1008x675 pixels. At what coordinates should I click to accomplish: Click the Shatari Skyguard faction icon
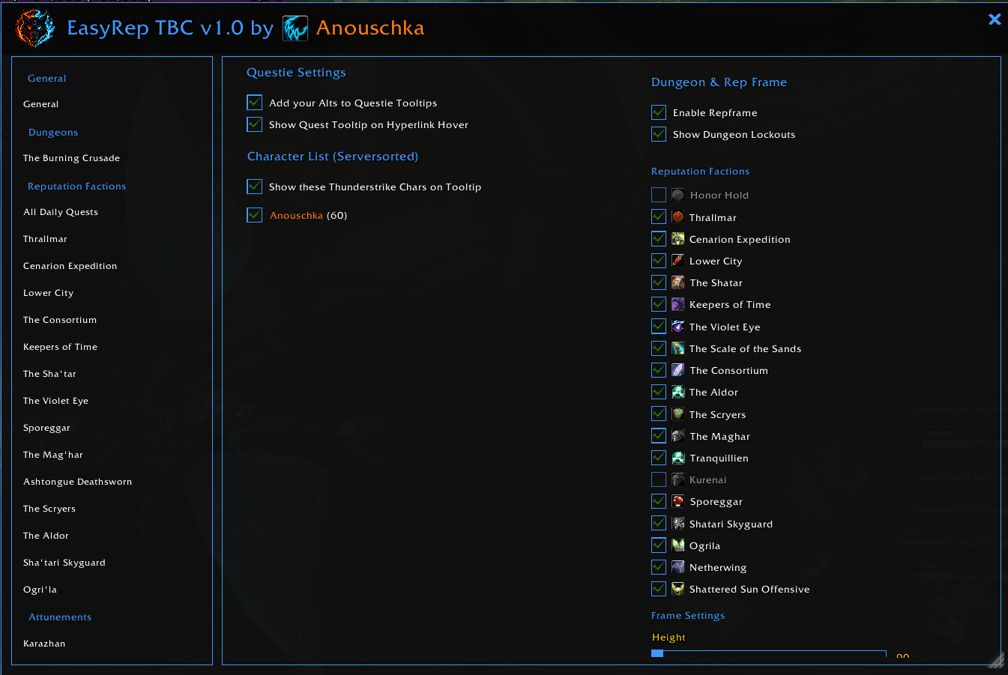pyautogui.click(x=678, y=524)
